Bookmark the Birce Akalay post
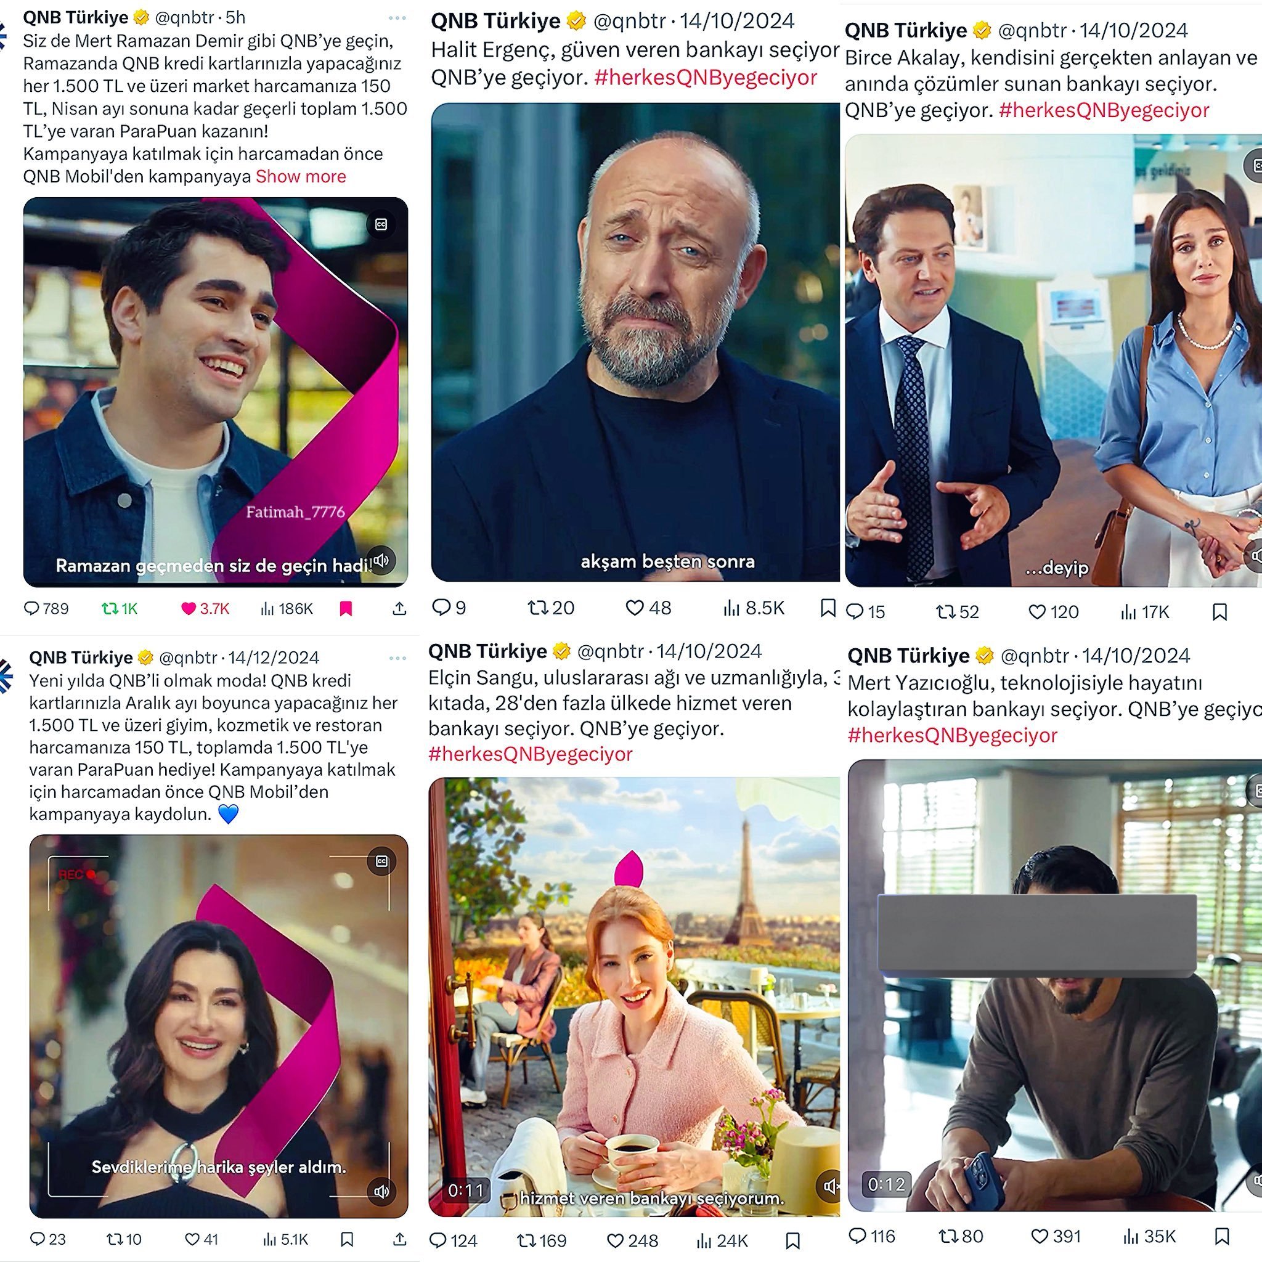Viewport: 1262px width, 1262px height. [x=1219, y=612]
